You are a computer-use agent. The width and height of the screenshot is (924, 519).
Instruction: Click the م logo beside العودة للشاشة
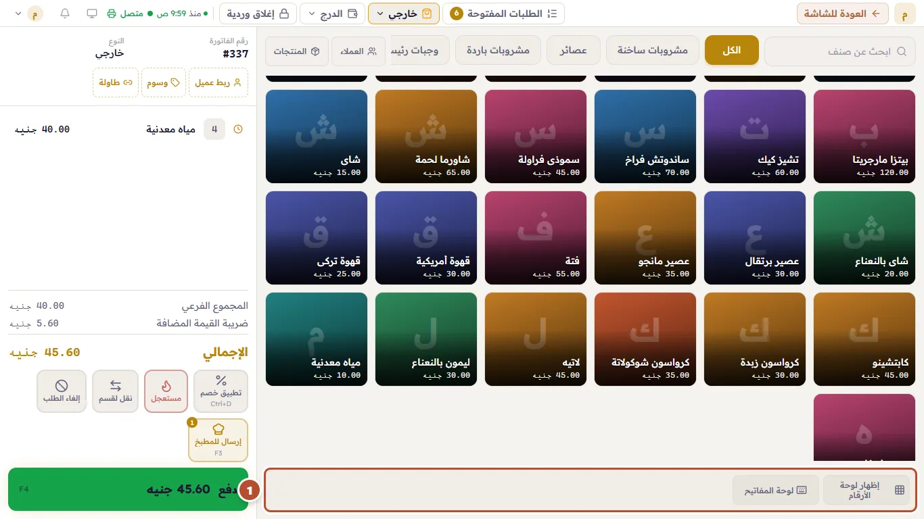[x=904, y=14]
